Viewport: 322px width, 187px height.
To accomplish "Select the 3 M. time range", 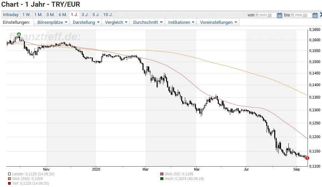I will [50, 15].
